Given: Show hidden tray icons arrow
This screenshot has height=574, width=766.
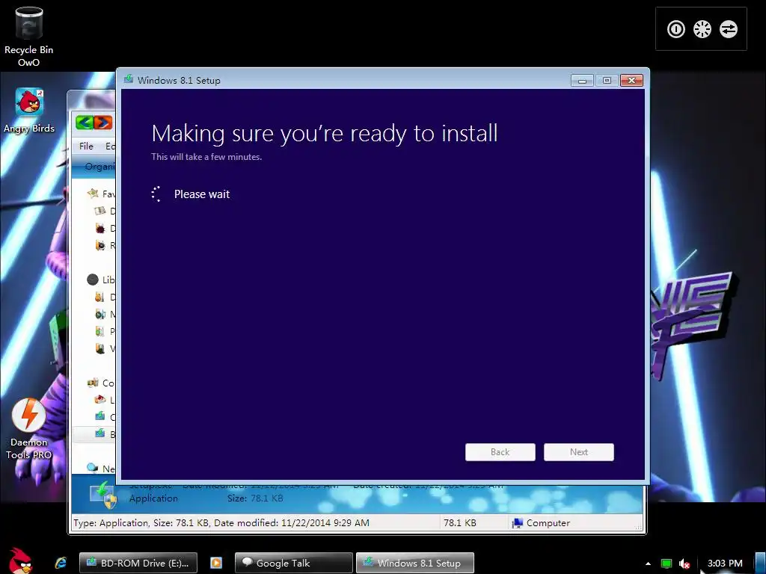Looking at the screenshot, I should coord(648,564).
